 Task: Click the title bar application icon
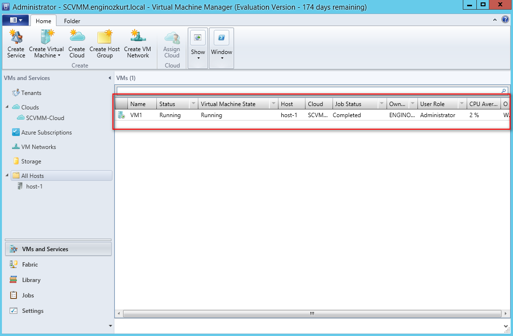coord(6,7)
